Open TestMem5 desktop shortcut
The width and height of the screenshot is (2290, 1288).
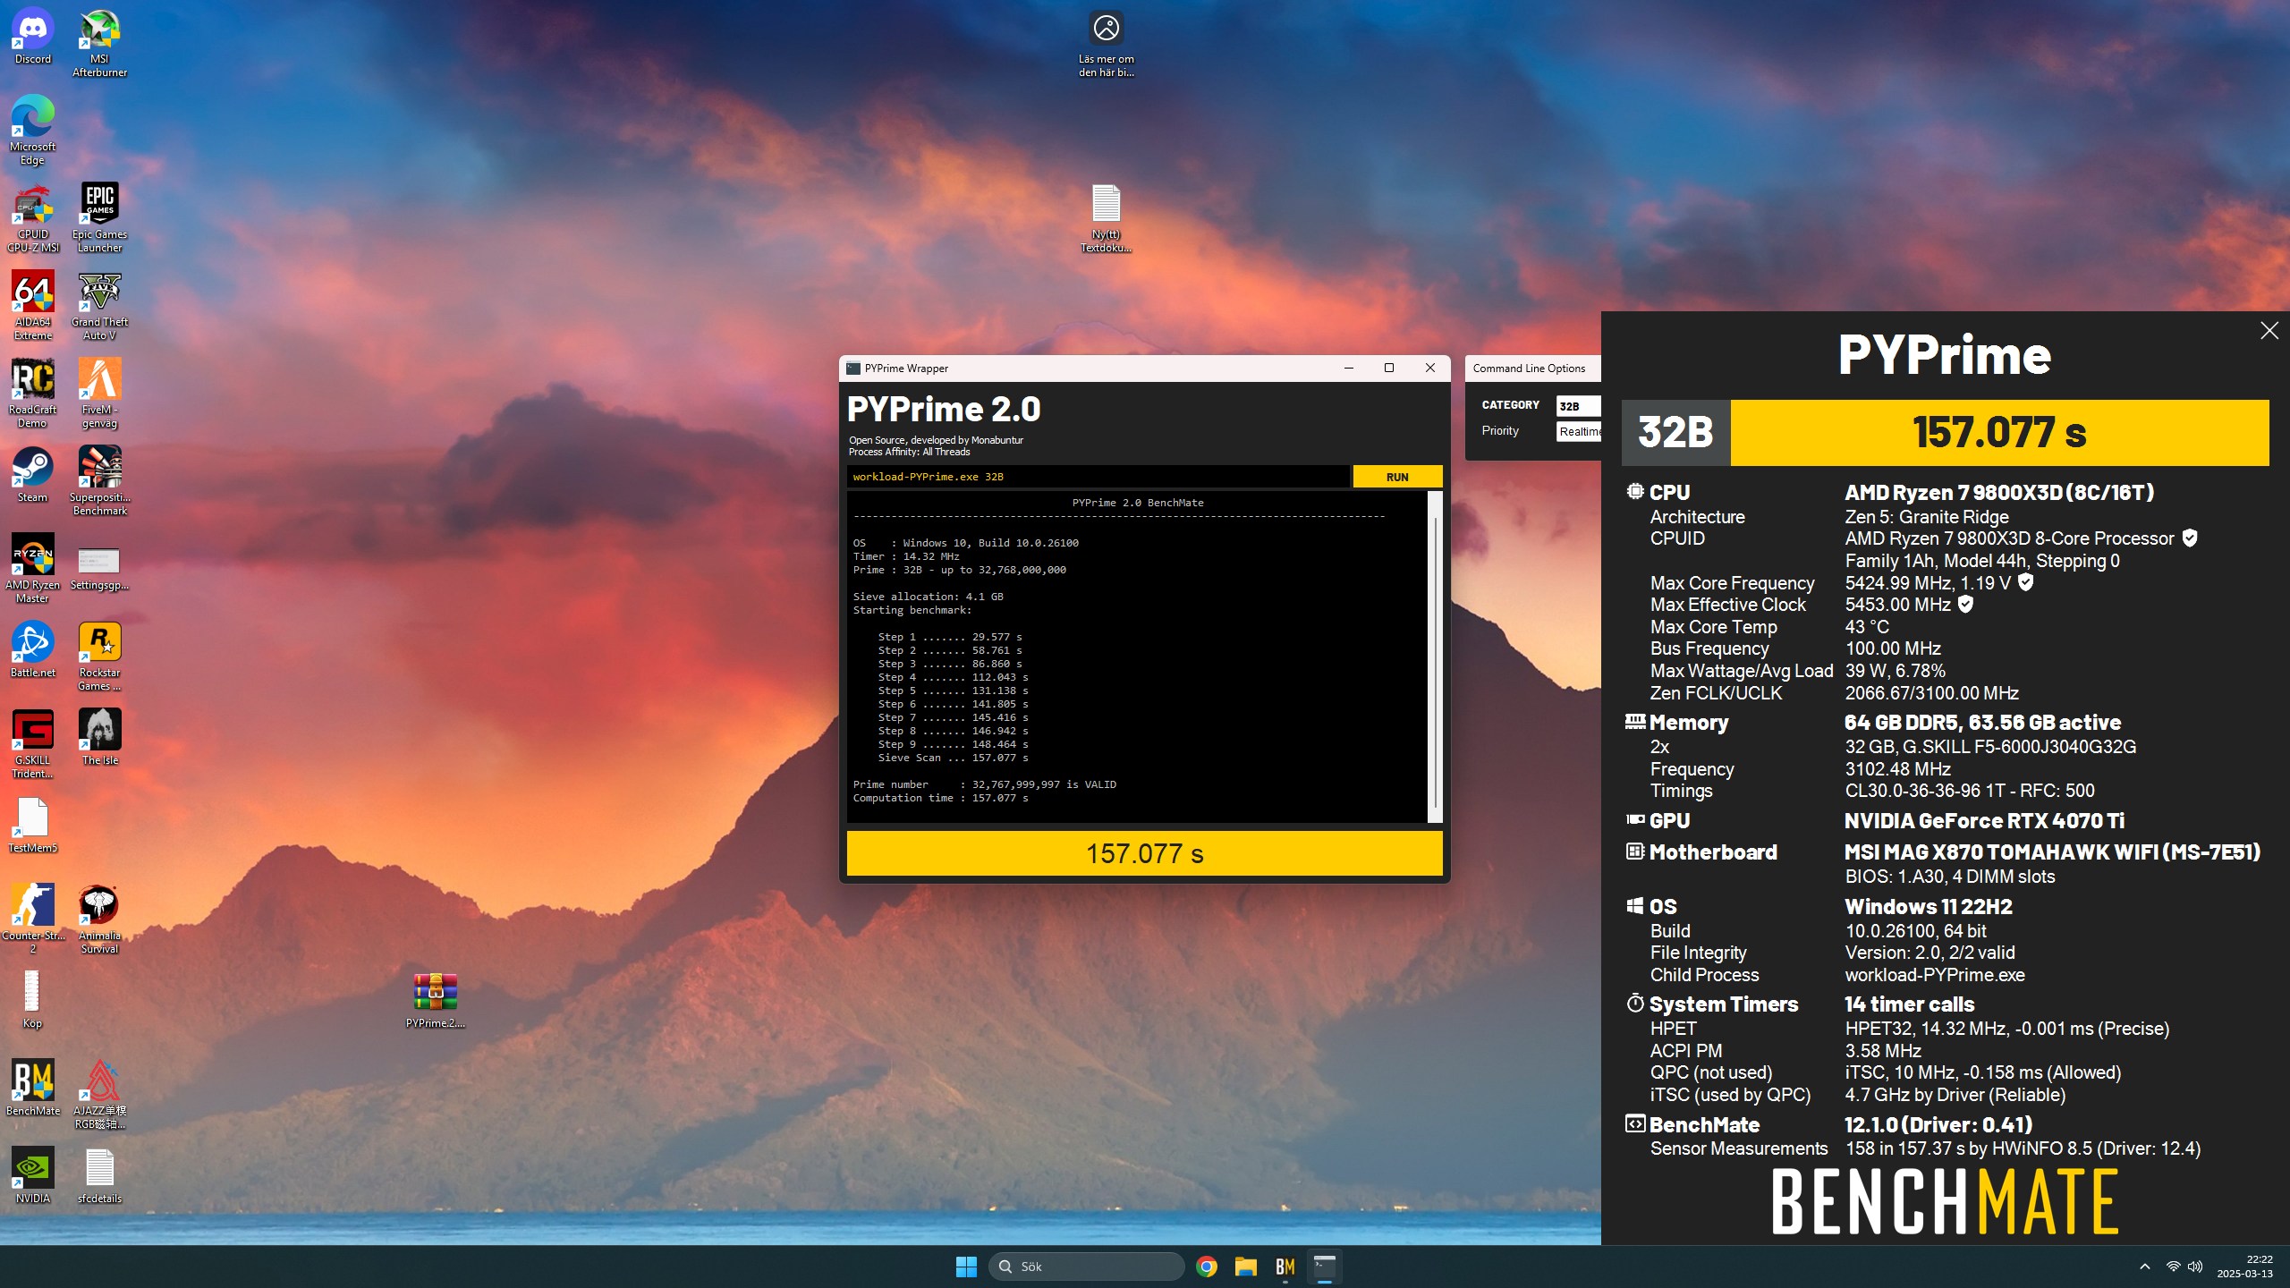pos(33,826)
